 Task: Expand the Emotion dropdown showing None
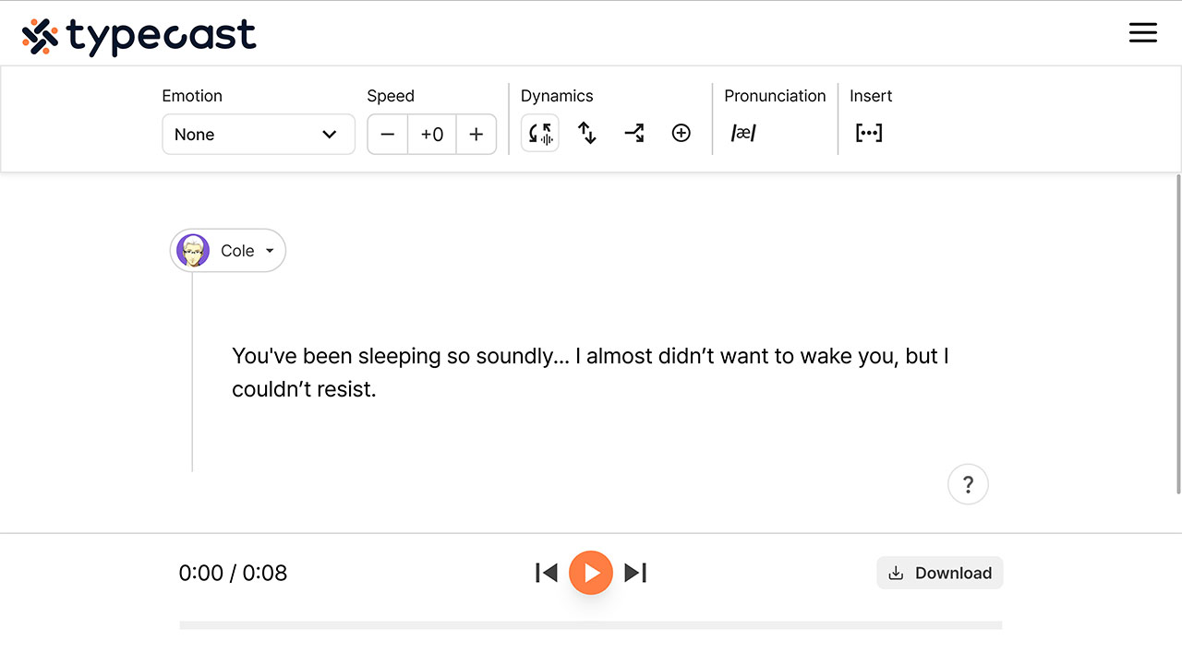pyautogui.click(x=259, y=134)
